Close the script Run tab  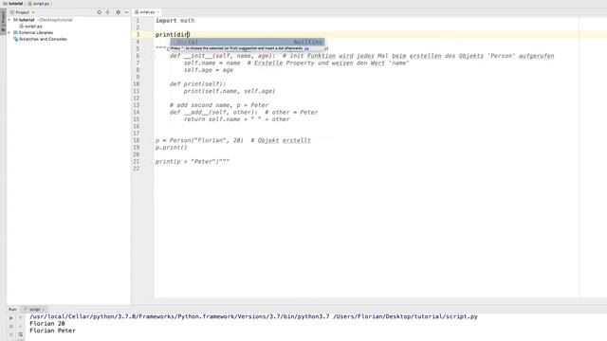[44, 310]
